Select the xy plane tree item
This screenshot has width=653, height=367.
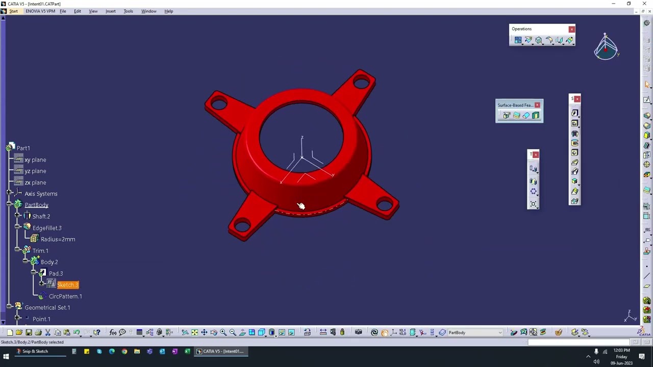[35, 160]
